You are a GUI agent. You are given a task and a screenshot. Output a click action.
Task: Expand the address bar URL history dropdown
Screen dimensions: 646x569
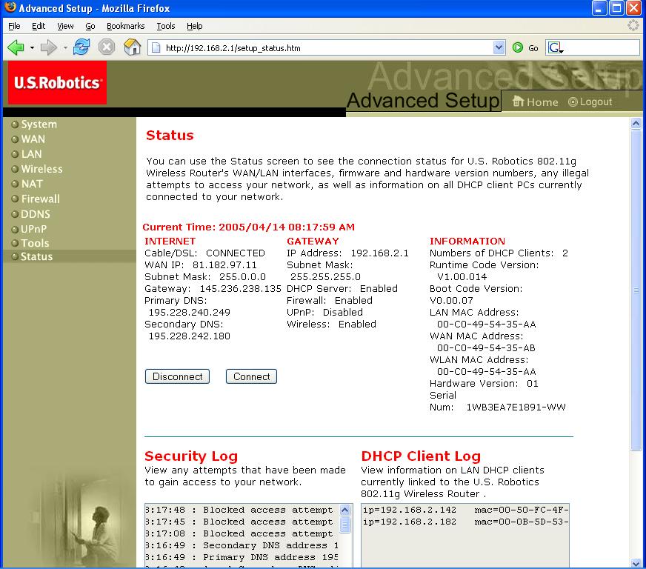pos(499,48)
